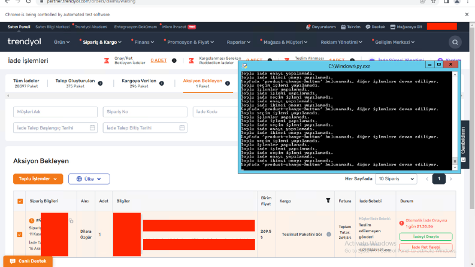475x267 pixels.
Task: Click the Müşteri Adı input field
Action: point(56,112)
